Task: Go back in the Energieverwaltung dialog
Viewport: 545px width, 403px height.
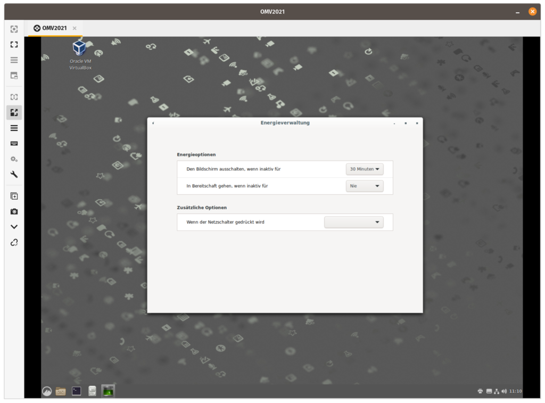Action: tap(153, 123)
